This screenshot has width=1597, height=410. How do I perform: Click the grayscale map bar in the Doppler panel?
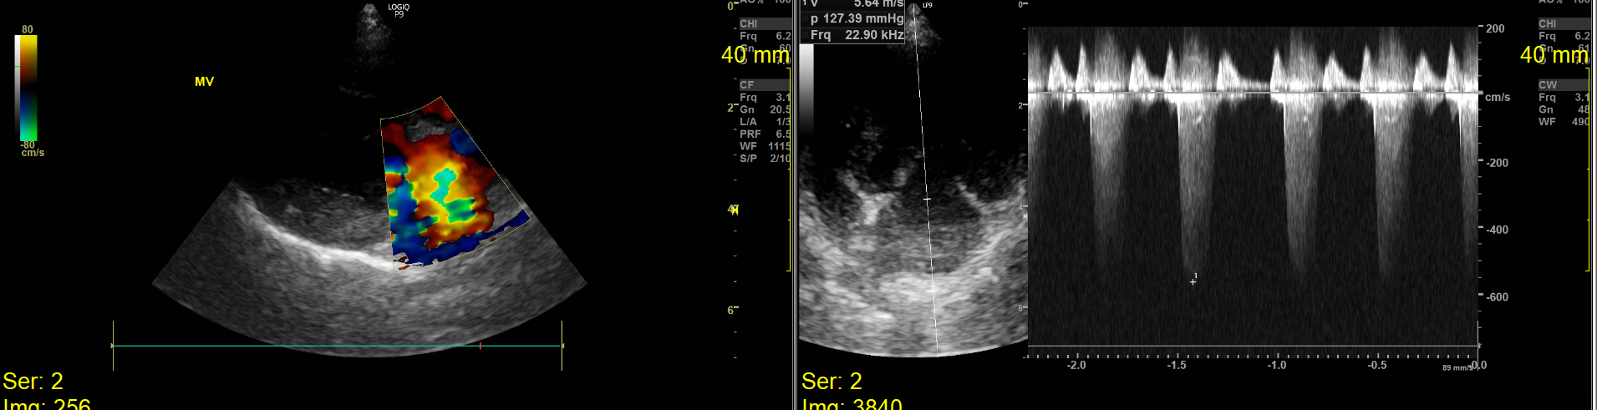coord(807,92)
